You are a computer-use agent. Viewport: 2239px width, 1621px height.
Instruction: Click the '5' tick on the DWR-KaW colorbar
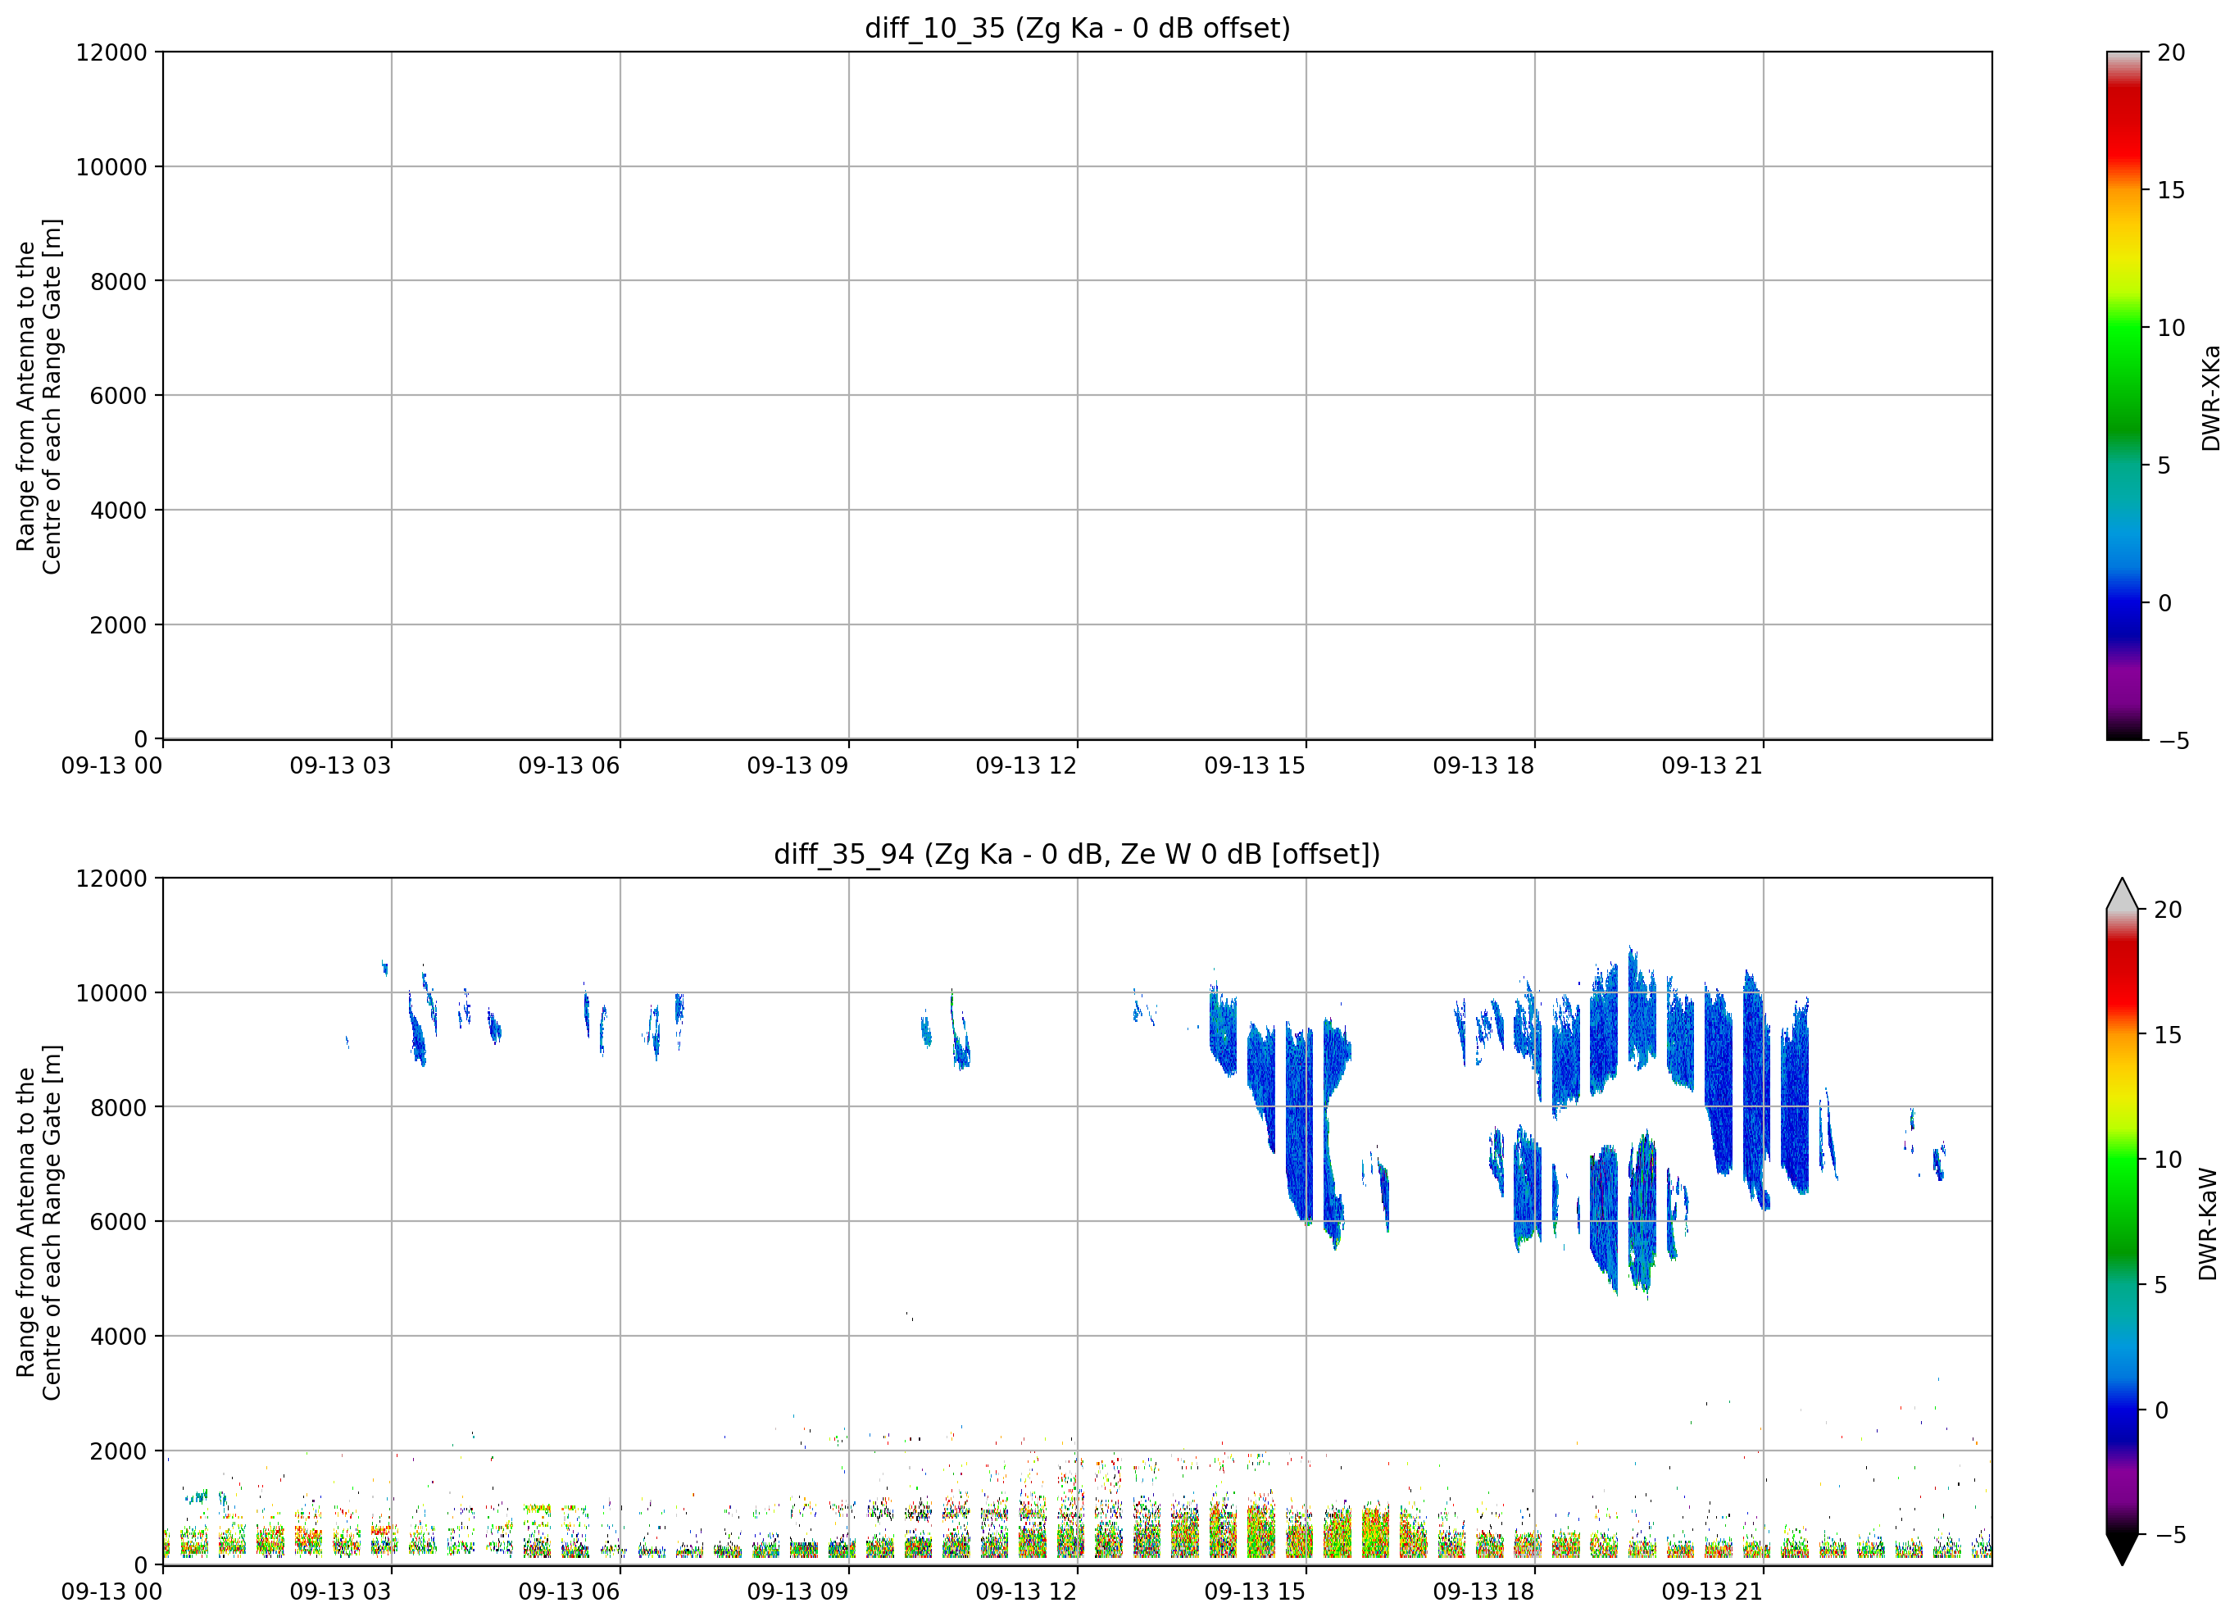pyautogui.click(x=2161, y=1285)
